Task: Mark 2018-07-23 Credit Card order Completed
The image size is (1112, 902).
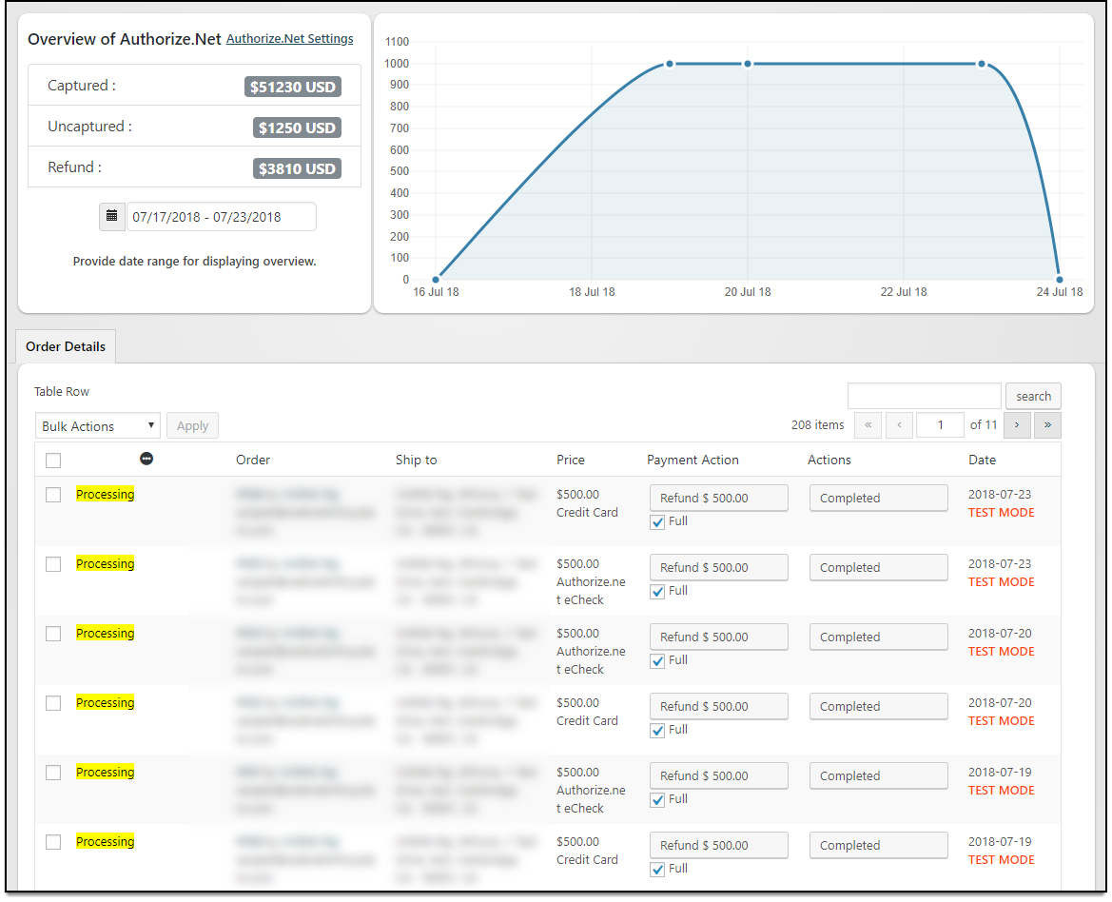Action: [x=879, y=498]
